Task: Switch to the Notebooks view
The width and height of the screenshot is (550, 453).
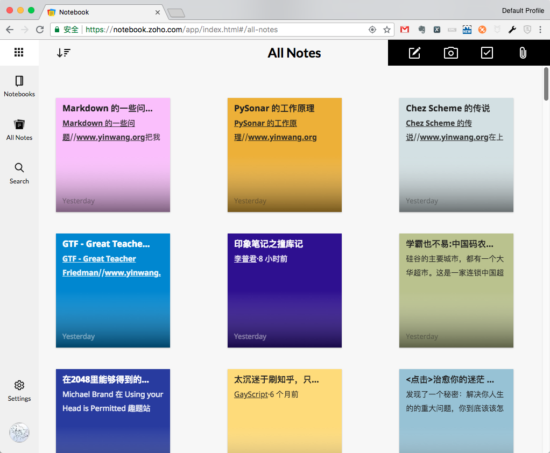Action: (19, 86)
